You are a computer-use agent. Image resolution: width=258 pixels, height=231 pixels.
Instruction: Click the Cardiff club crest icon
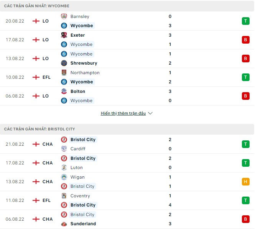[x=64, y=149]
